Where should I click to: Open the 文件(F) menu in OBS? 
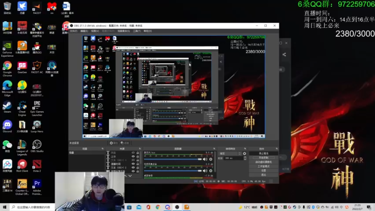(74, 31)
